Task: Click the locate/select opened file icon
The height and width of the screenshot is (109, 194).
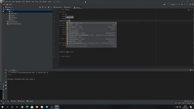Action: coord(40,7)
